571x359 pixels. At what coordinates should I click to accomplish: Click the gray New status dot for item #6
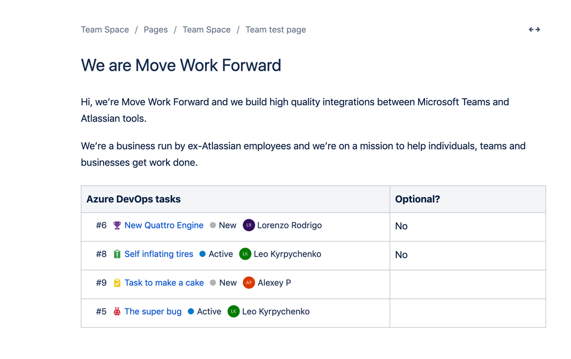pyautogui.click(x=212, y=225)
